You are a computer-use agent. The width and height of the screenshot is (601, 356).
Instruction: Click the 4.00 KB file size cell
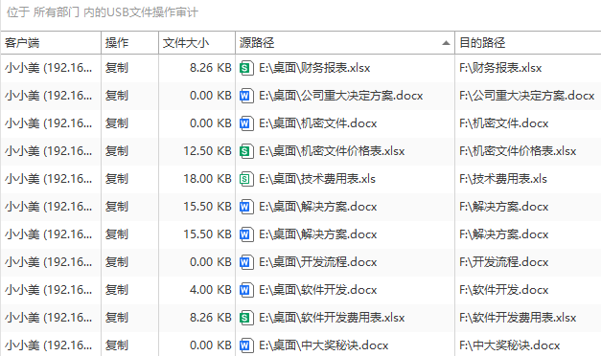coord(211,290)
